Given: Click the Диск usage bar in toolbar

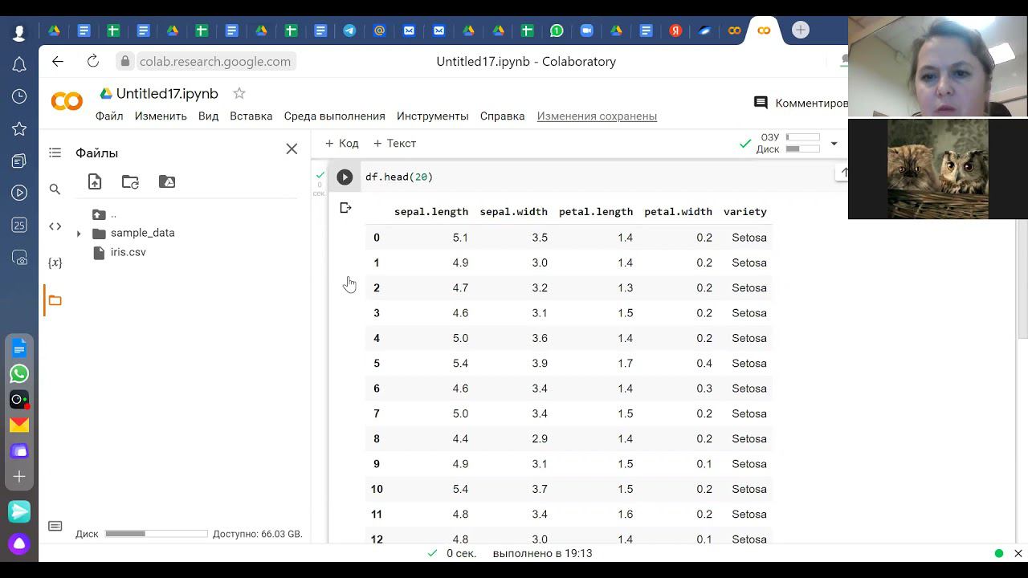Looking at the screenshot, I should 802,149.
